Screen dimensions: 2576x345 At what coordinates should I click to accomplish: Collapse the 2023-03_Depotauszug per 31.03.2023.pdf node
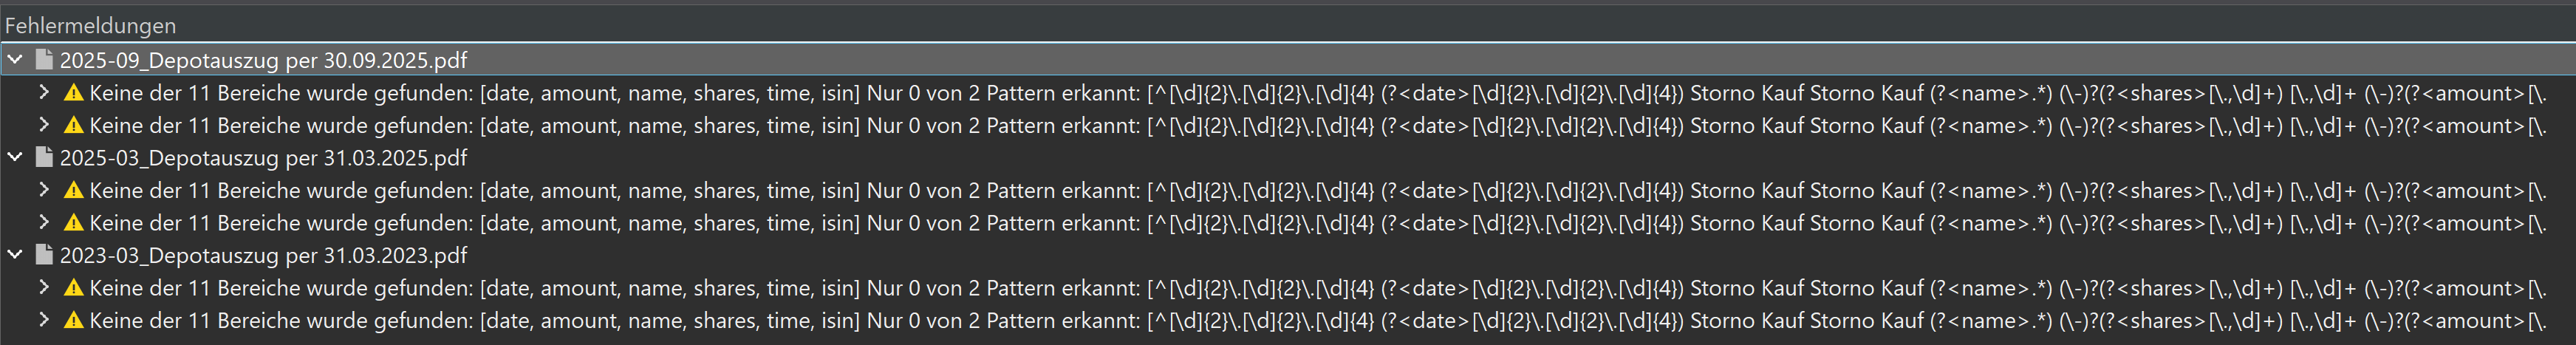15,255
